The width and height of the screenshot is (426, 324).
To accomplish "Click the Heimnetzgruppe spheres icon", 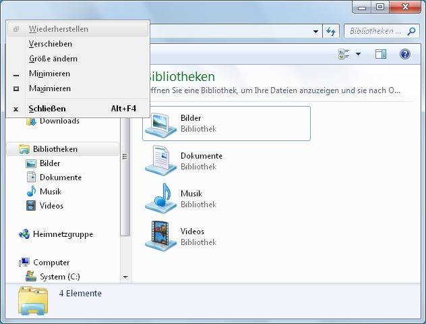I will pos(24,234).
